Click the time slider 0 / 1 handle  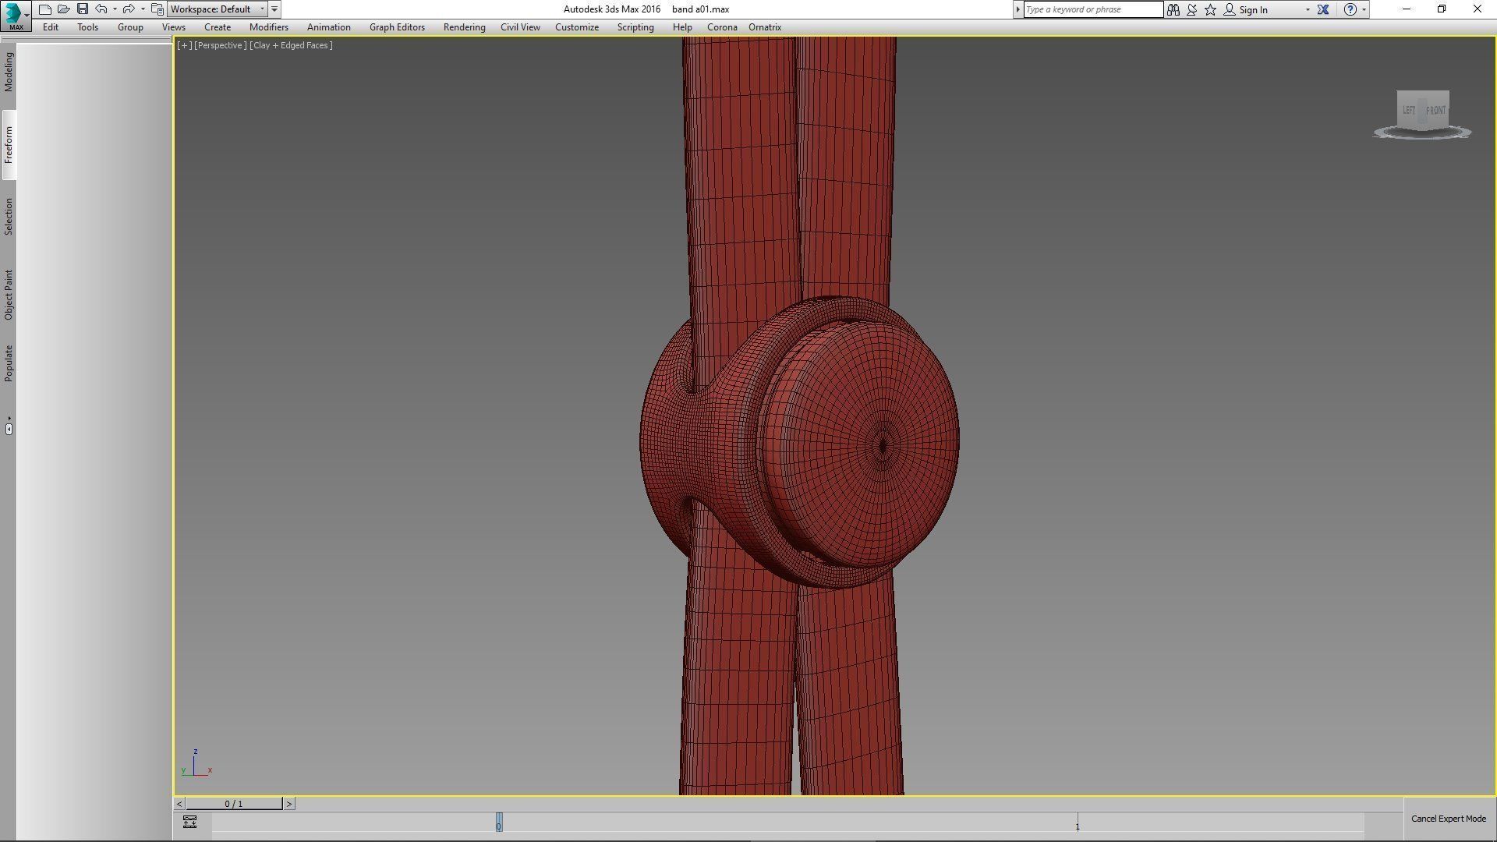click(x=234, y=804)
